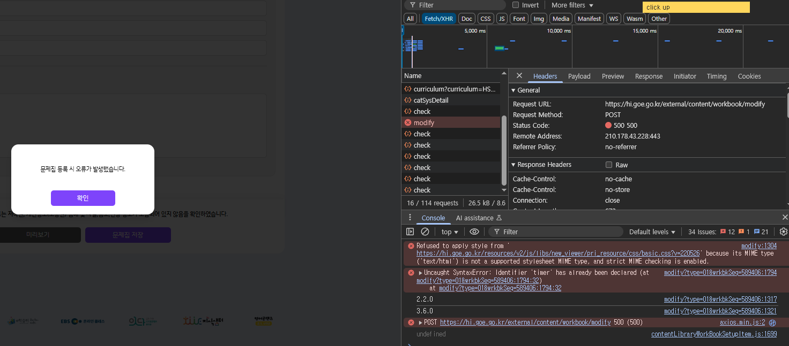This screenshot has height=346, width=789.
Task: Switch to the Payload tab
Action: (x=579, y=76)
